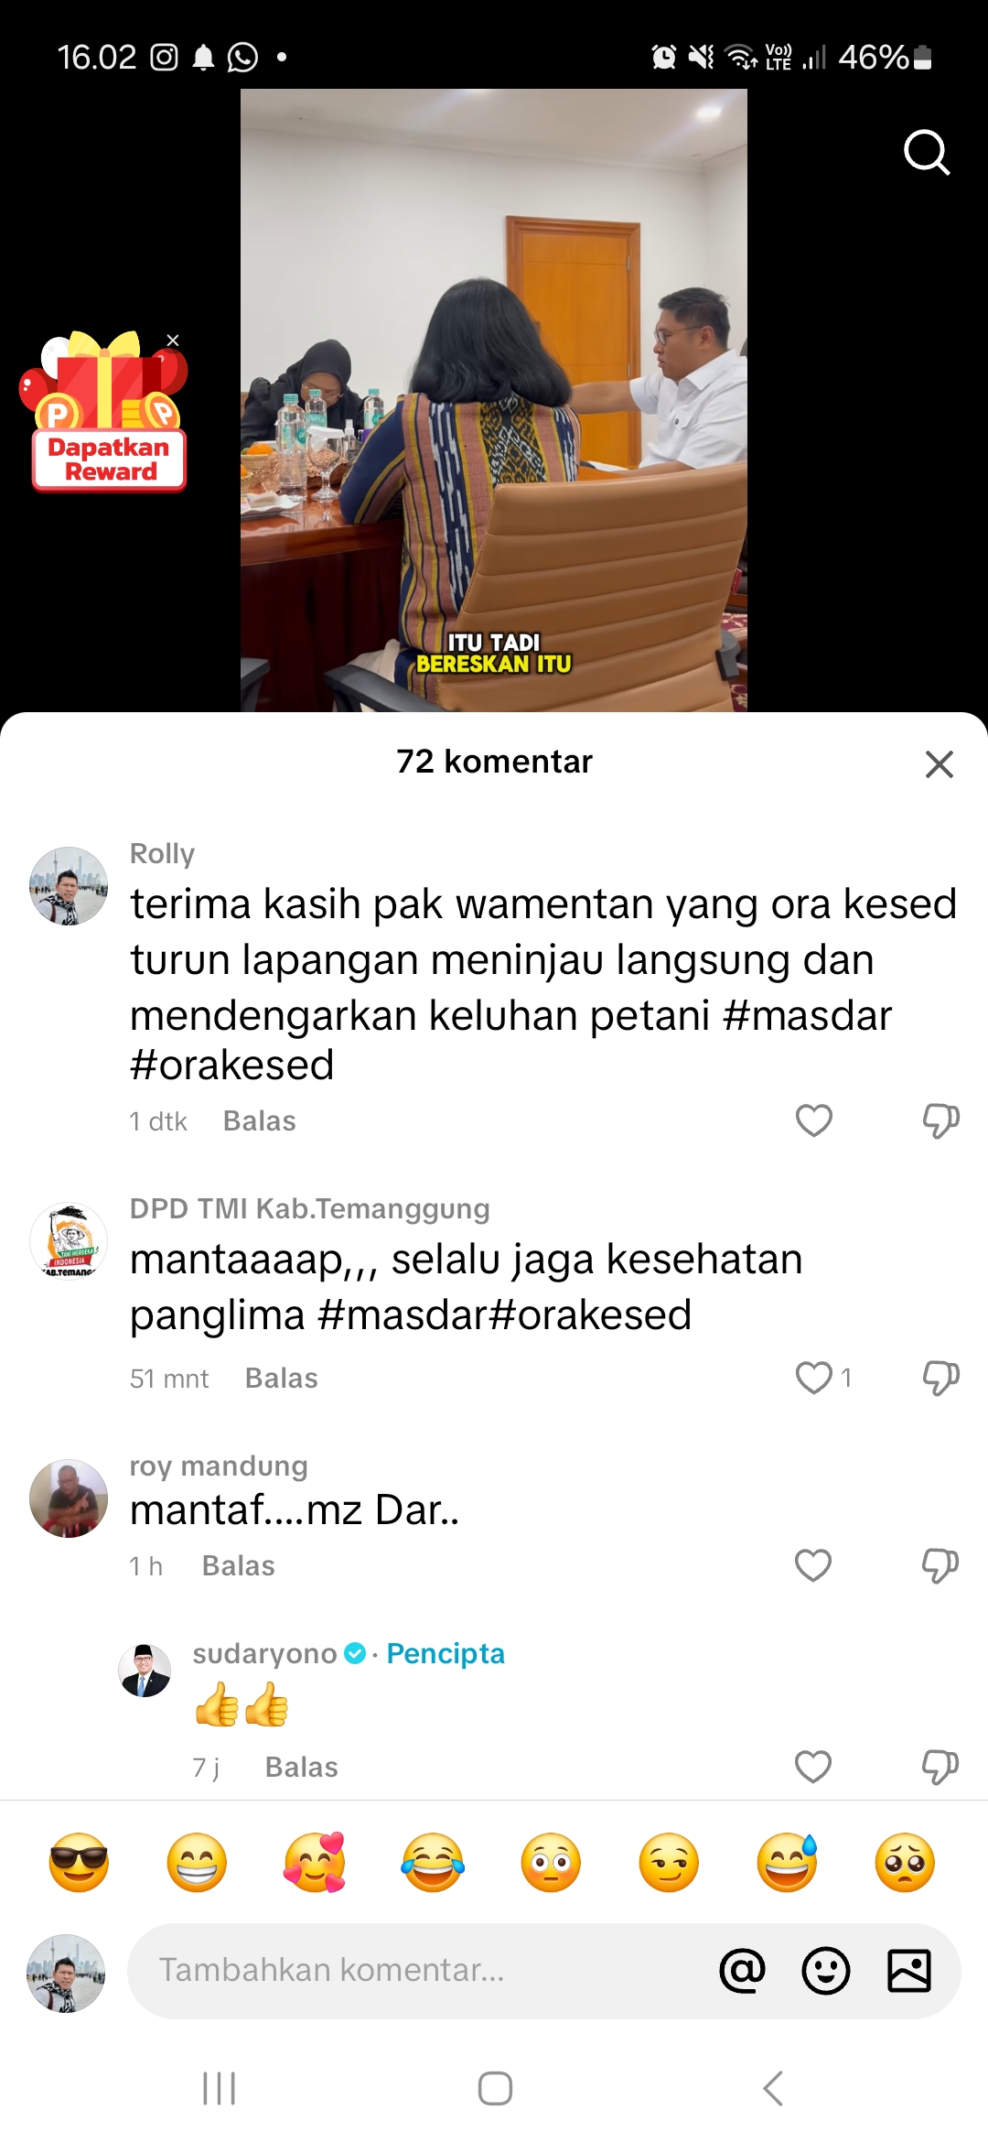Attach an image to the comment
988x2142 pixels.
tap(909, 1970)
